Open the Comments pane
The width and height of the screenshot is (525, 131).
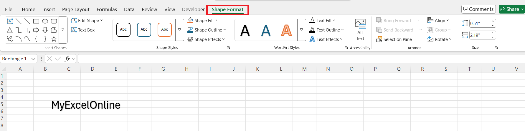(478, 9)
